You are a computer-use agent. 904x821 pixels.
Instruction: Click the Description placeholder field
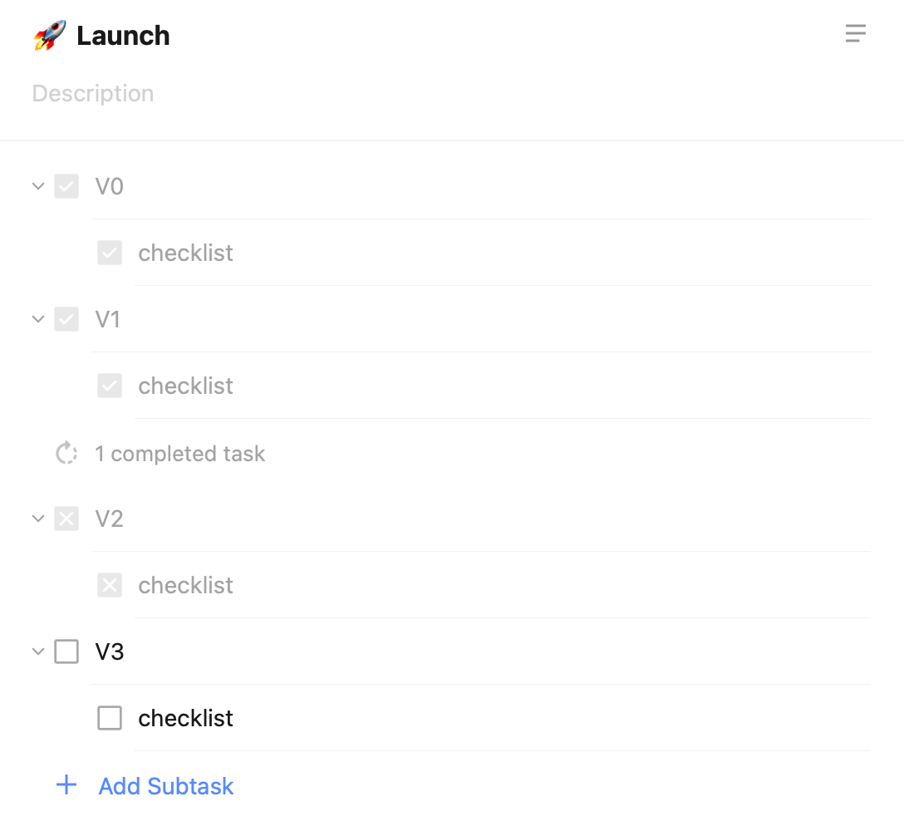pyautogui.click(x=93, y=93)
